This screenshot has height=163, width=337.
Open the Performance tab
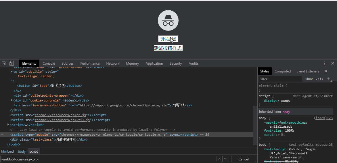point(90,63)
